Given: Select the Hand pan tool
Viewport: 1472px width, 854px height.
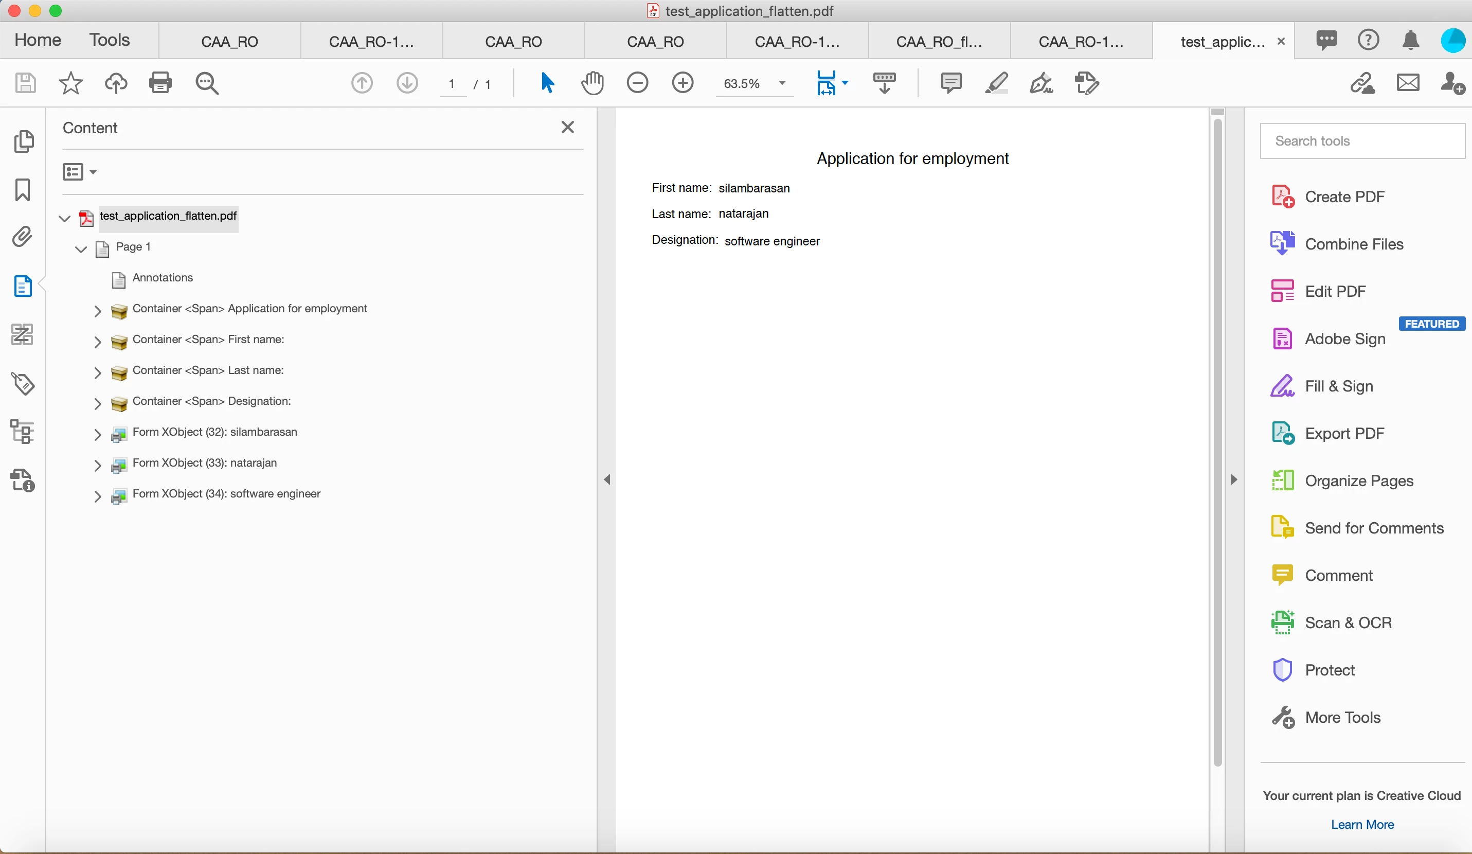Looking at the screenshot, I should coord(593,83).
